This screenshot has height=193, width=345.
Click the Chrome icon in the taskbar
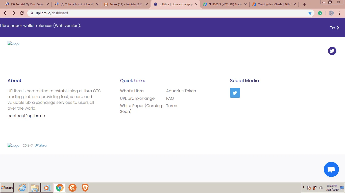click(60, 188)
